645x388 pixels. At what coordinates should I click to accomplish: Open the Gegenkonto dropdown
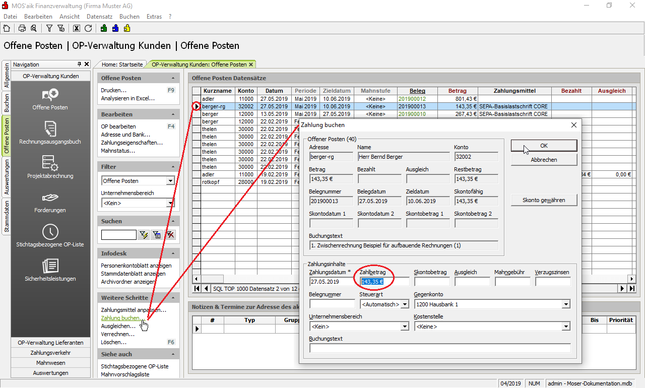(566, 304)
